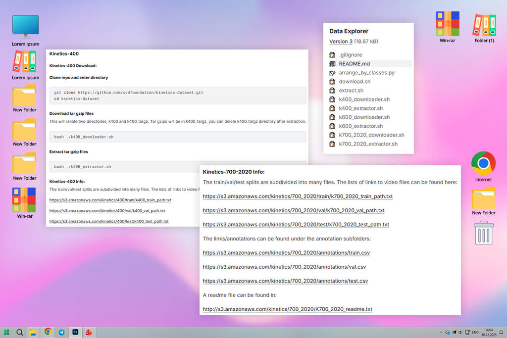Open File Explorer from the taskbar
The height and width of the screenshot is (338, 507).
tap(33, 333)
